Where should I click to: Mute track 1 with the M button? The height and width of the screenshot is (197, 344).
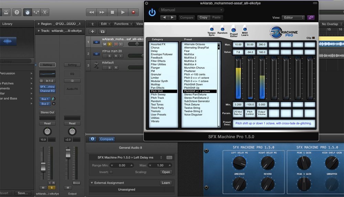tap(105, 44)
